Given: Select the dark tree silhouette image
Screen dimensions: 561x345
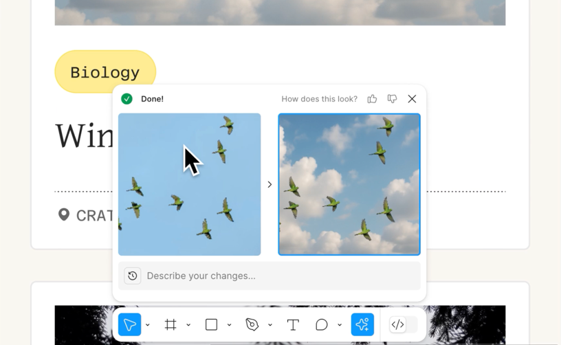Looking at the screenshot, I should coord(280,325).
